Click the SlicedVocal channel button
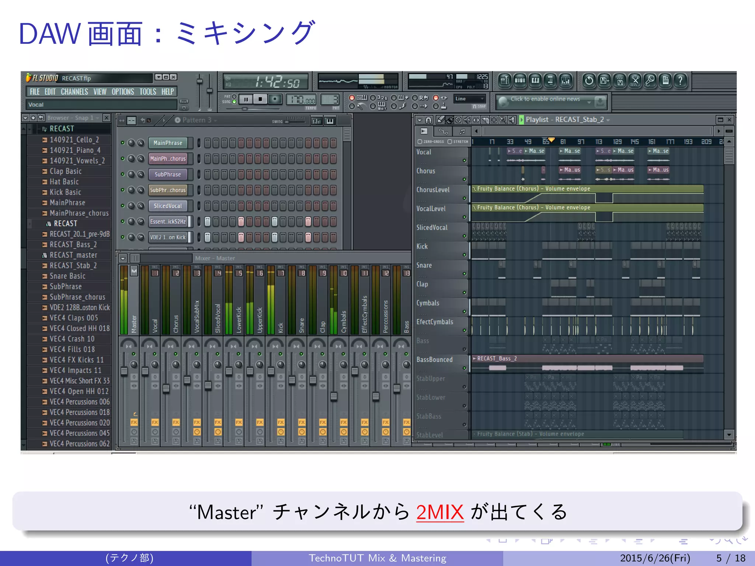The width and height of the screenshot is (755, 566). point(168,206)
